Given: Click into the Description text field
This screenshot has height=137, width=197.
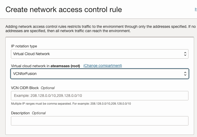Looking at the screenshot, I should [x=99, y=121].
